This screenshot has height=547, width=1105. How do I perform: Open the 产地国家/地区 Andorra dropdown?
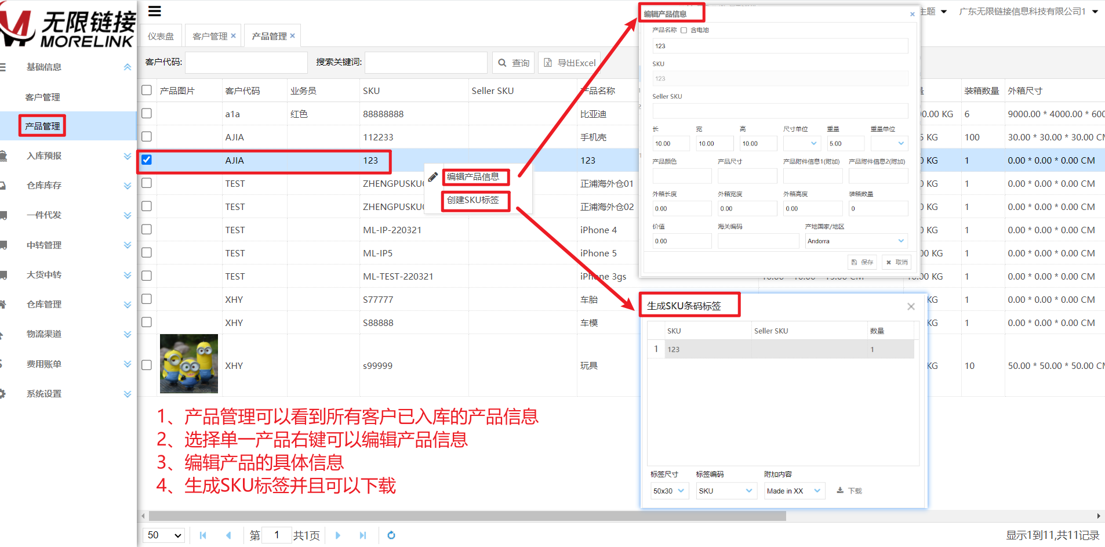[856, 241]
